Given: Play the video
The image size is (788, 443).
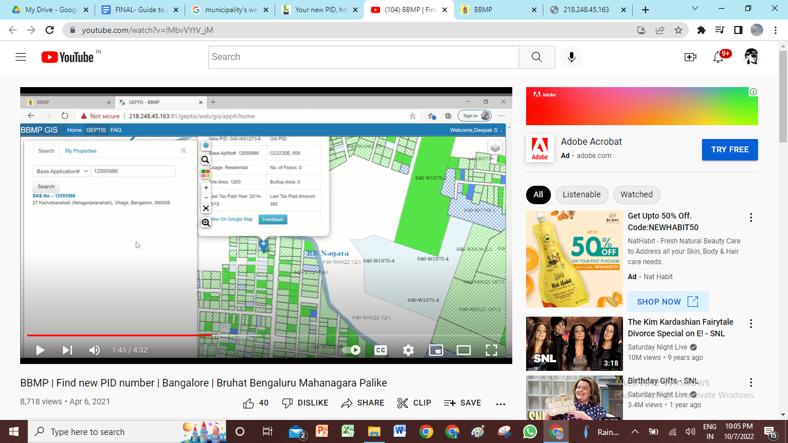Looking at the screenshot, I should click(40, 350).
